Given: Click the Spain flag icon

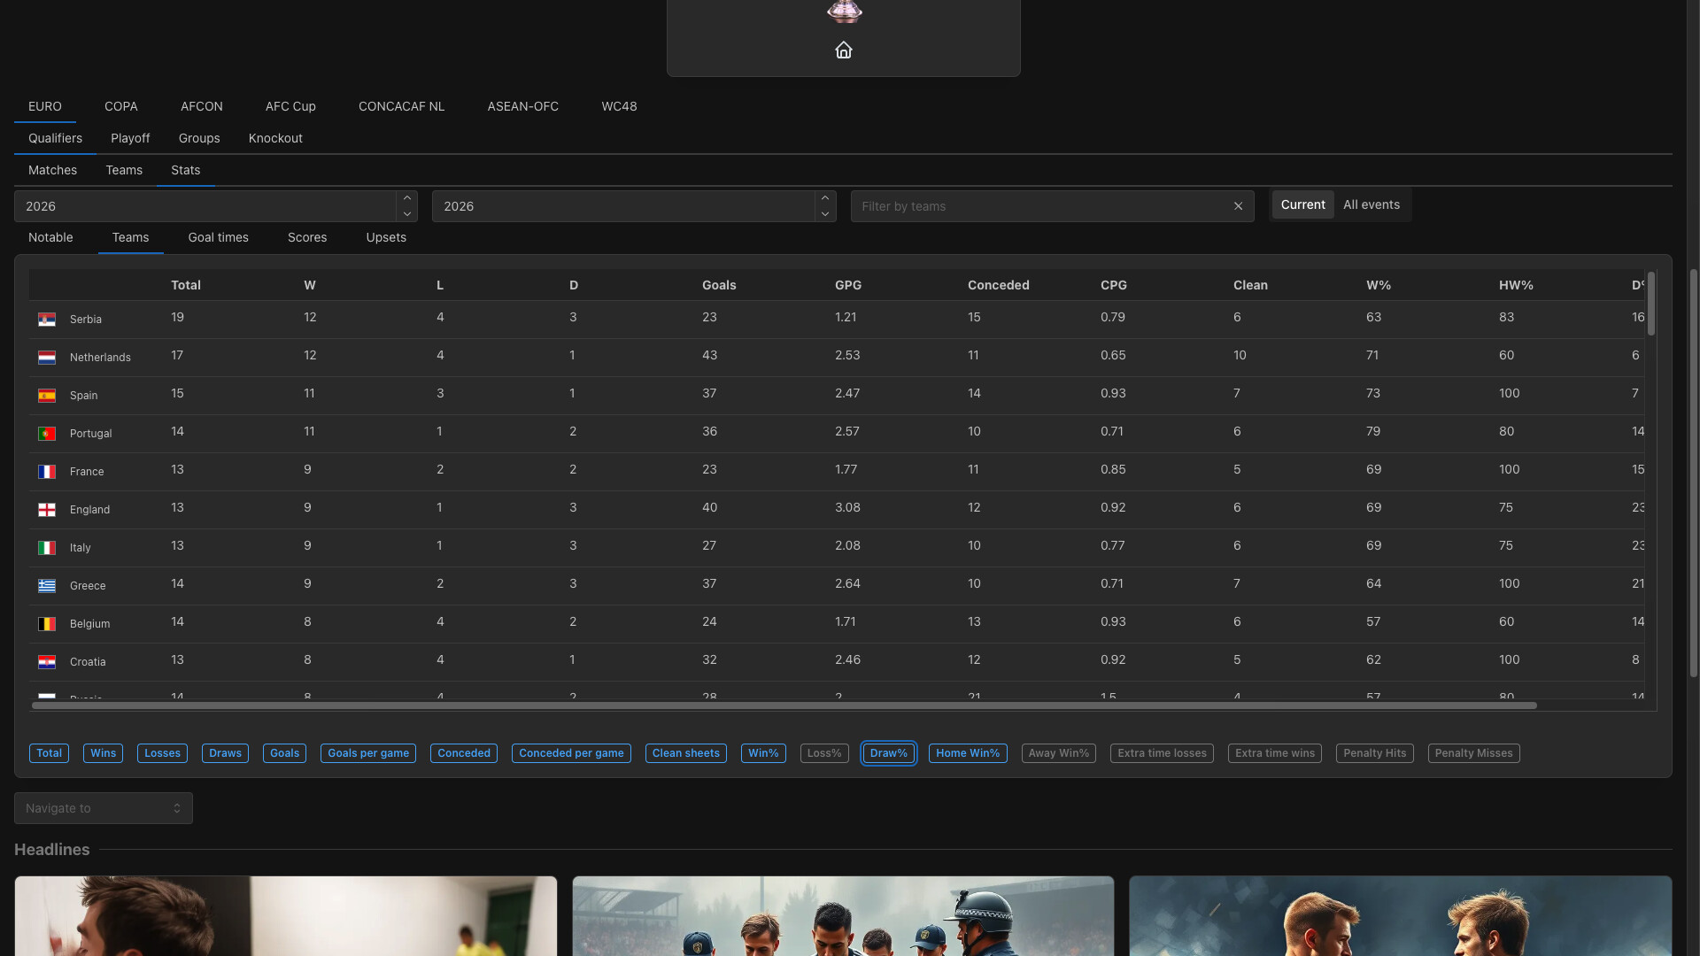Looking at the screenshot, I should (47, 396).
